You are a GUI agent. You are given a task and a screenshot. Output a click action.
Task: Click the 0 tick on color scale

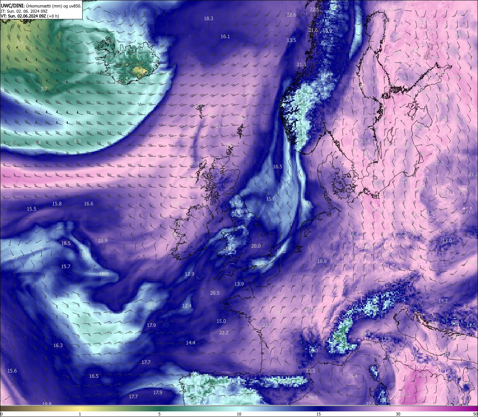point(1,414)
